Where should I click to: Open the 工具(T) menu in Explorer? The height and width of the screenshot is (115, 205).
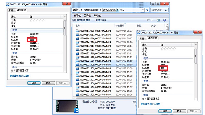(x=87, y=16)
